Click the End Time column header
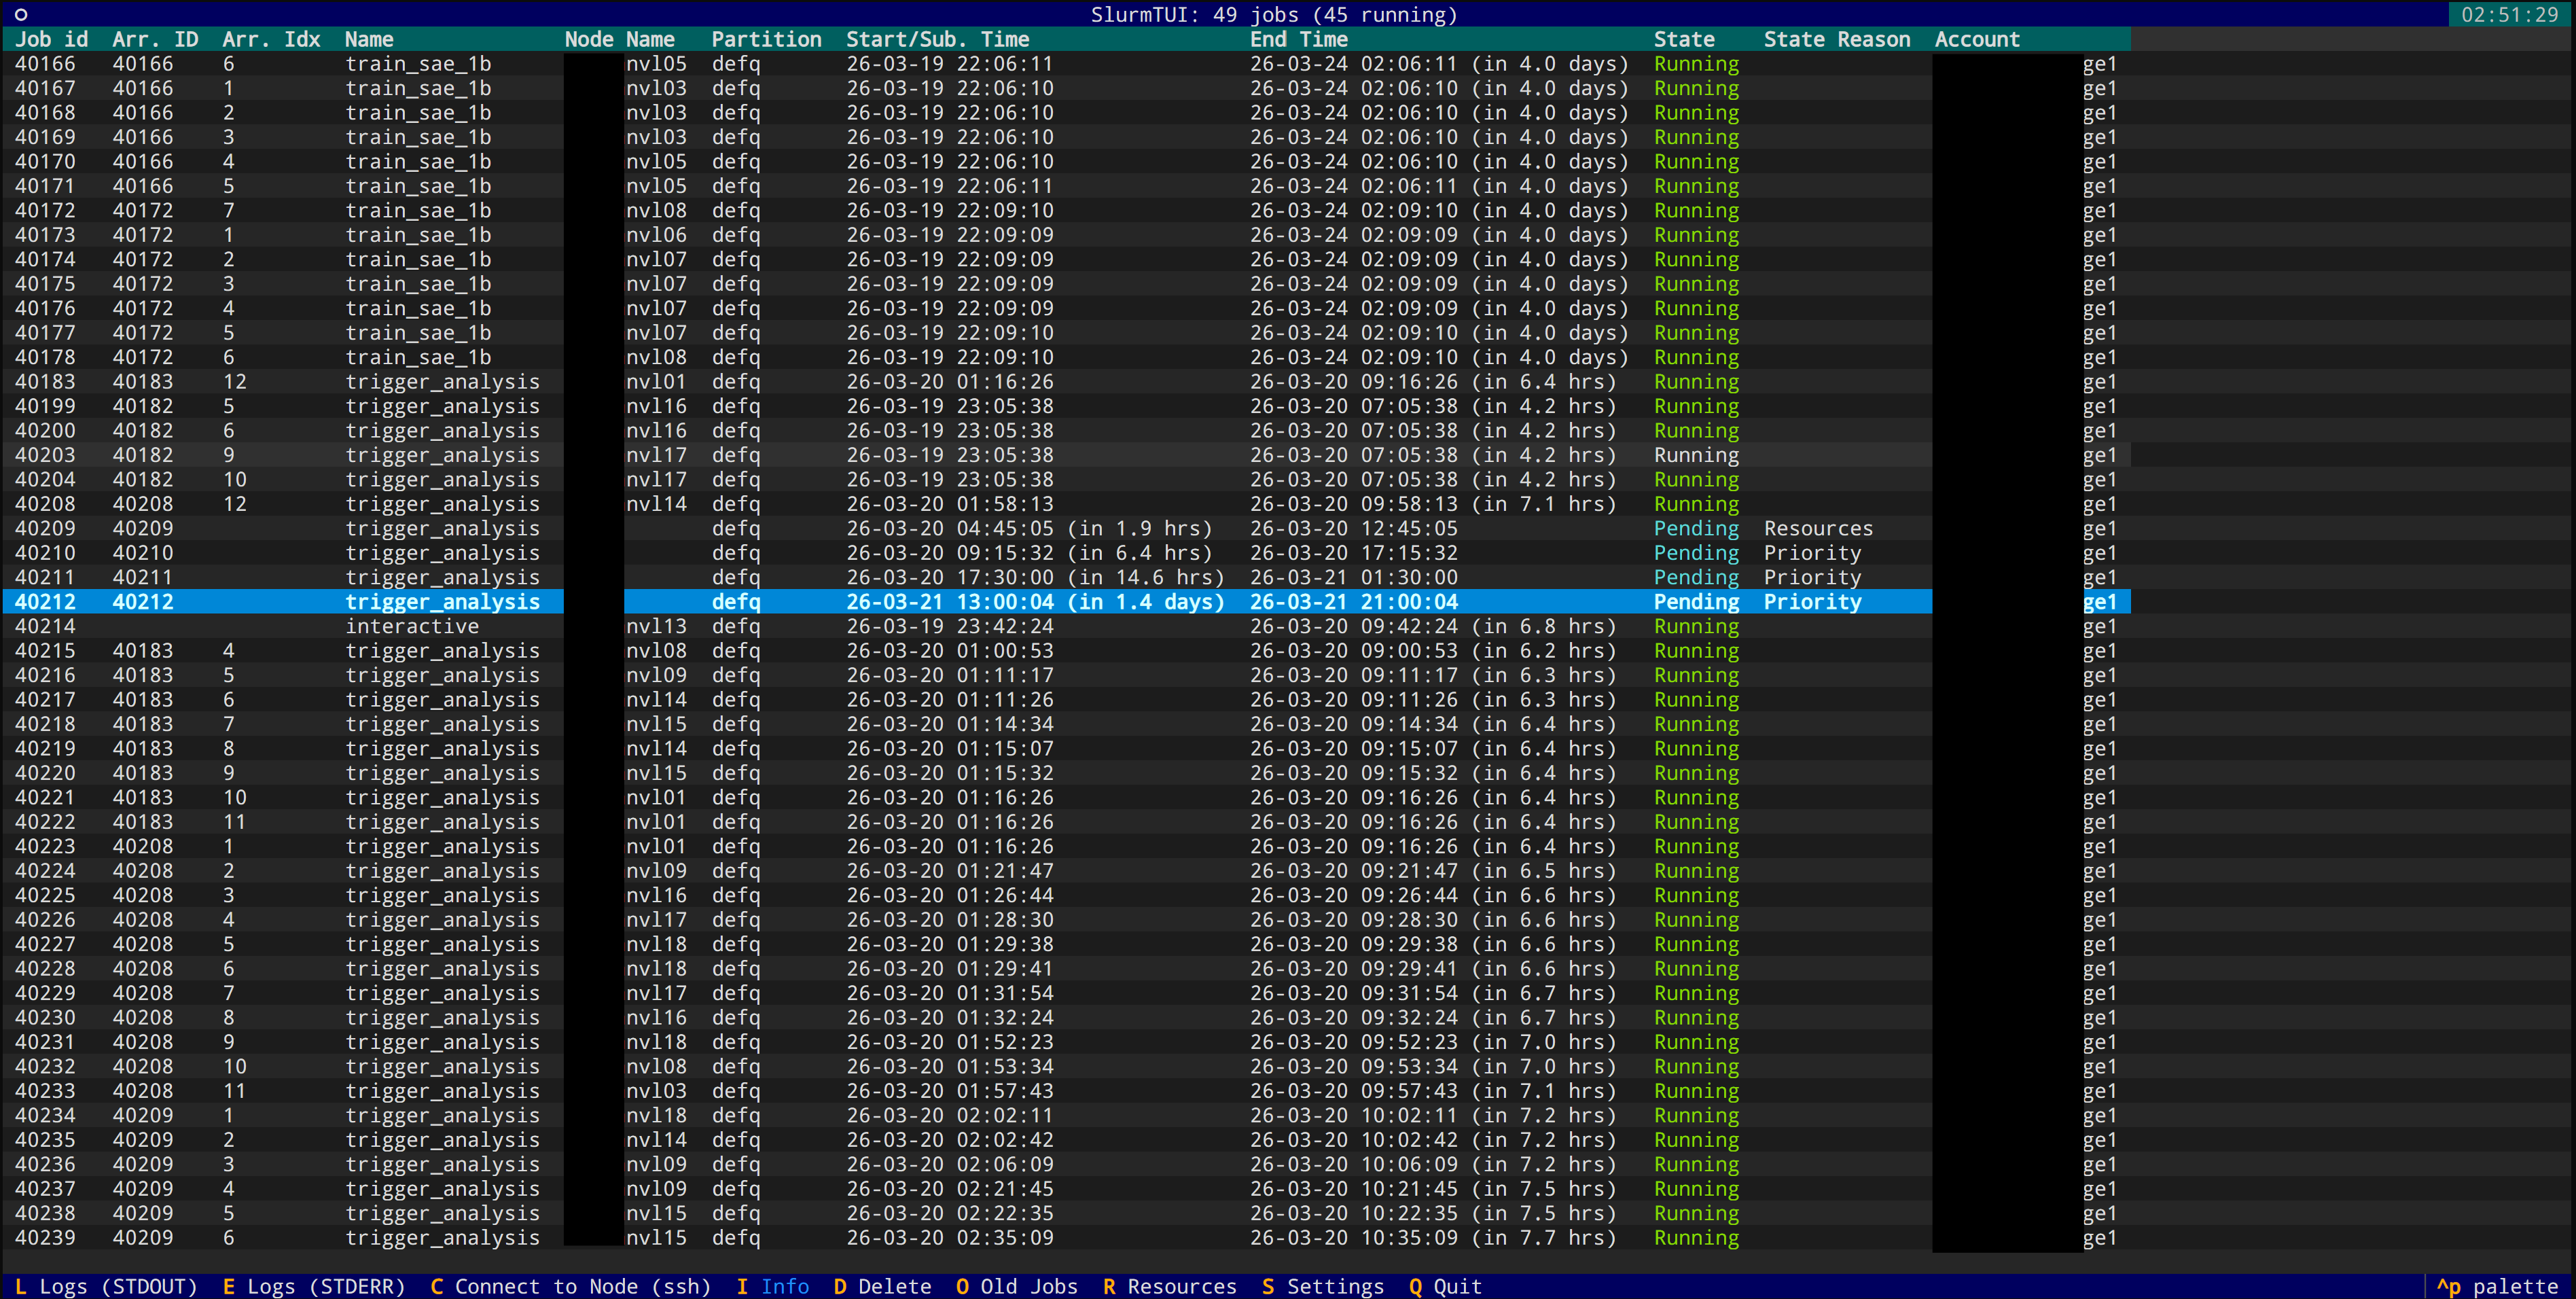The height and width of the screenshot is (1299, 2576). [x=1298, y=39]
